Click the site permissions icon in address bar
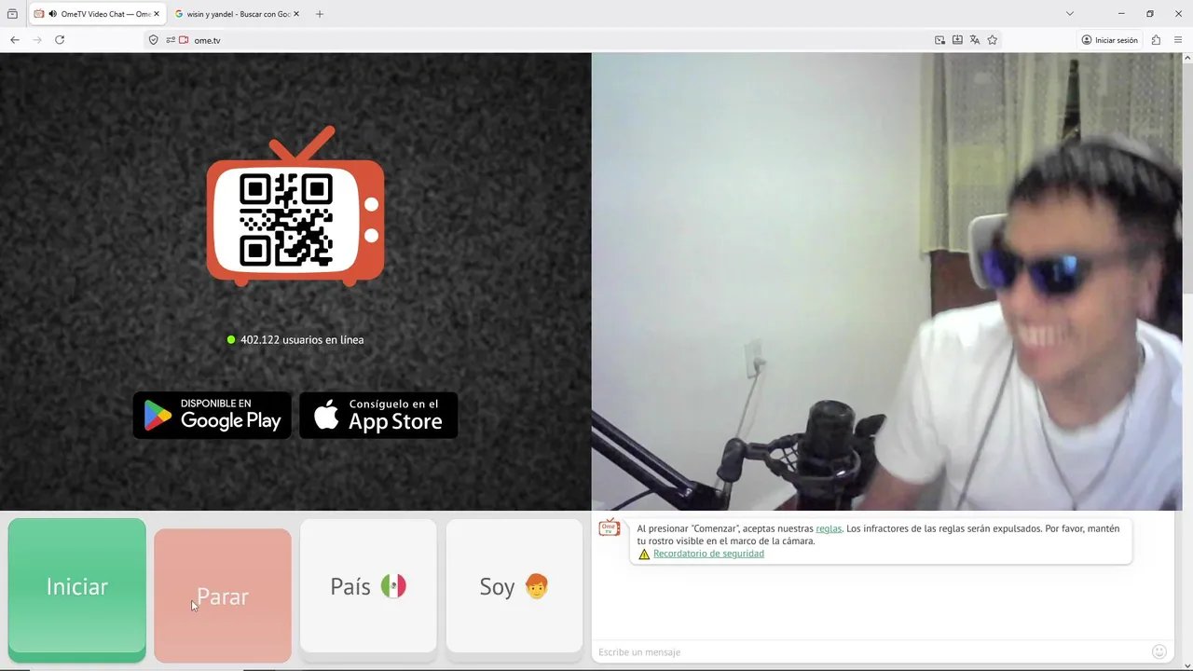Image resolution: width=1193 pixels, height=671 pixels. pyautogui.click(x=171, y=40)
